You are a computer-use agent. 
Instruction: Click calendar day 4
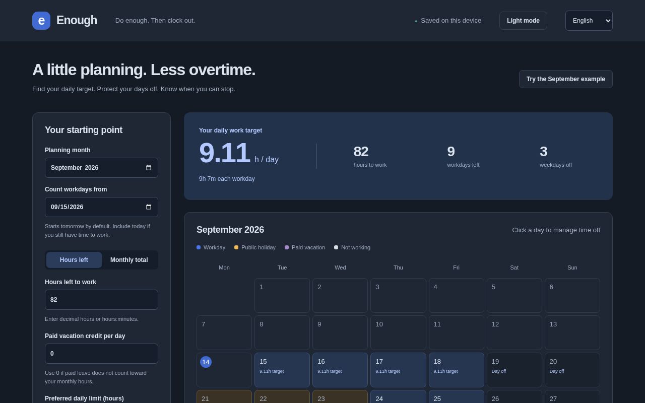(457, 295)
